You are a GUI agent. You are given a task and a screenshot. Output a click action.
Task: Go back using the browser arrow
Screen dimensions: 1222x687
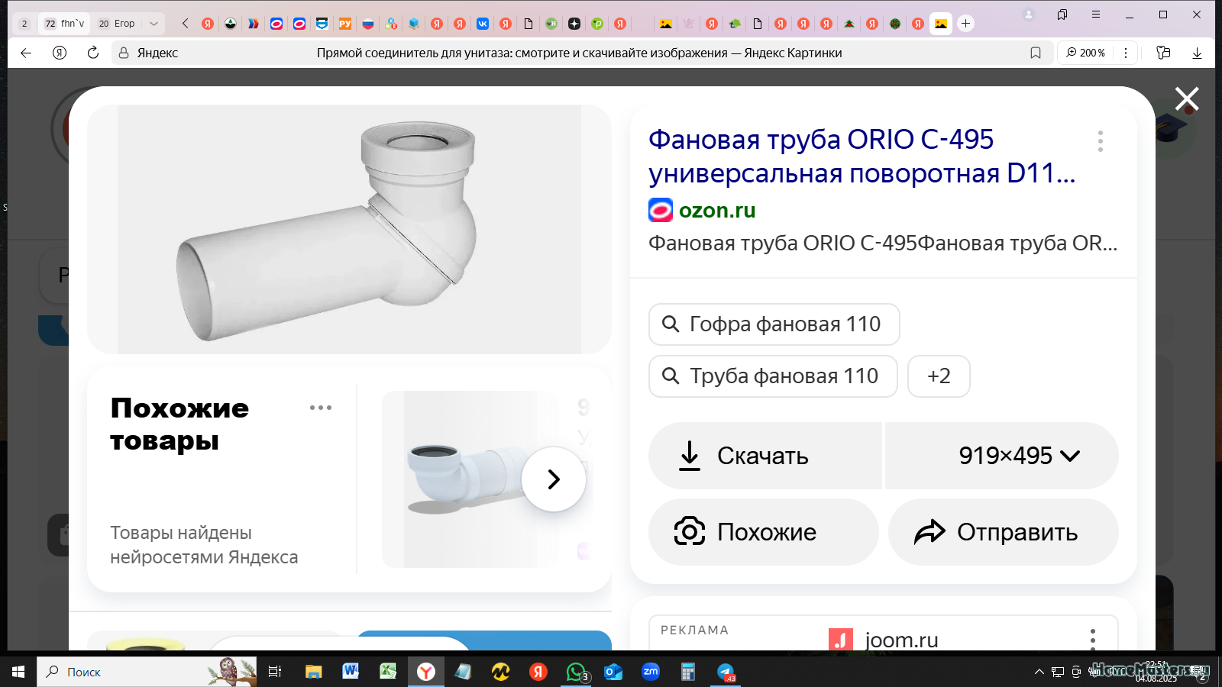coord(26,53)
